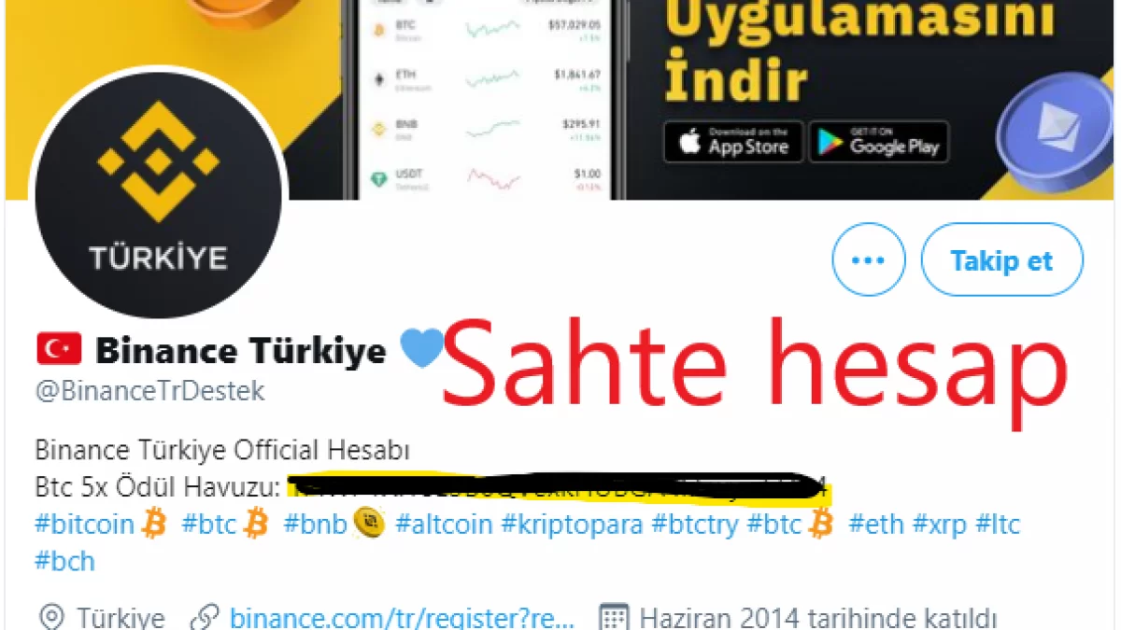Click the location pin icon near Türkiye
This screenshot has height=630, width=1121.
[51, 618]
